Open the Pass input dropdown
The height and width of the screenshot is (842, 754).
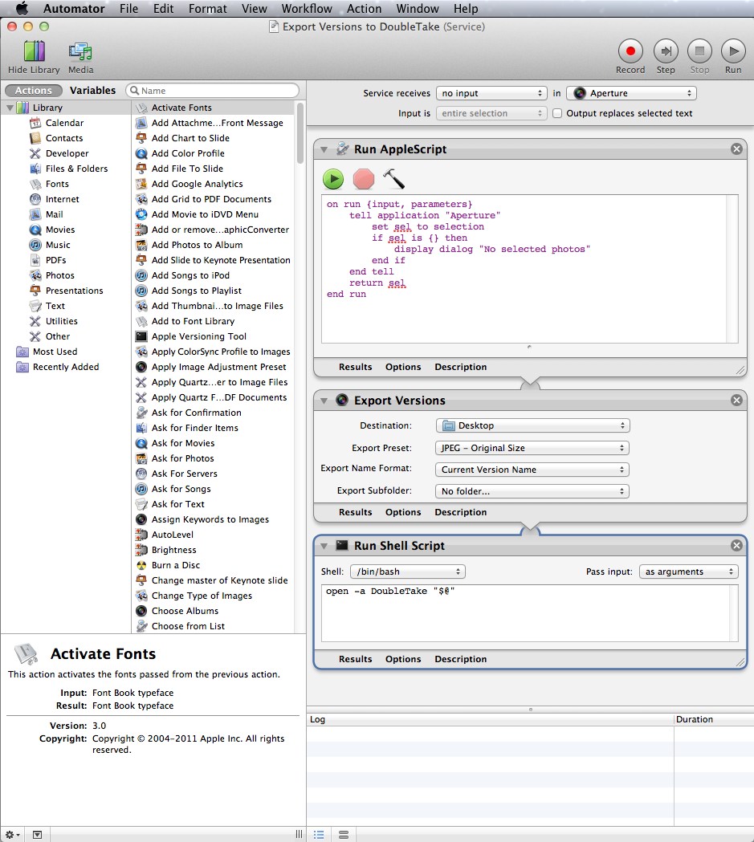click(688, 572)
